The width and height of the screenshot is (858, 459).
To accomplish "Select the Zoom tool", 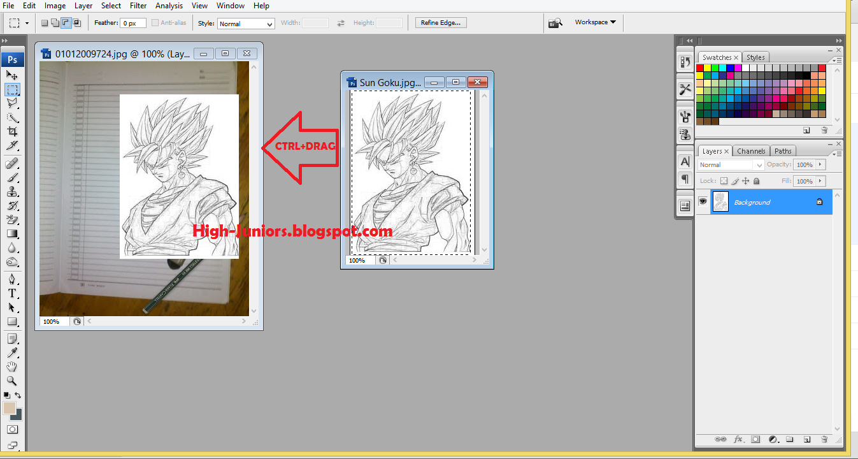I will [12, 381].
